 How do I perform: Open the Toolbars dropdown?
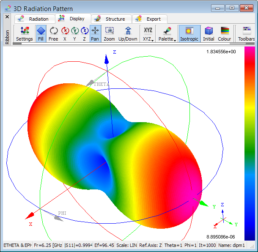coord(247,33)
